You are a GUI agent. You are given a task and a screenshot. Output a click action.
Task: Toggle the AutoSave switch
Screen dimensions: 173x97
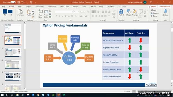(x=13, y=2)
